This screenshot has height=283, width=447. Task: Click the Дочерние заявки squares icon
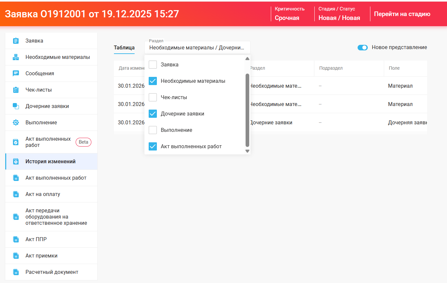pos(16,106)
